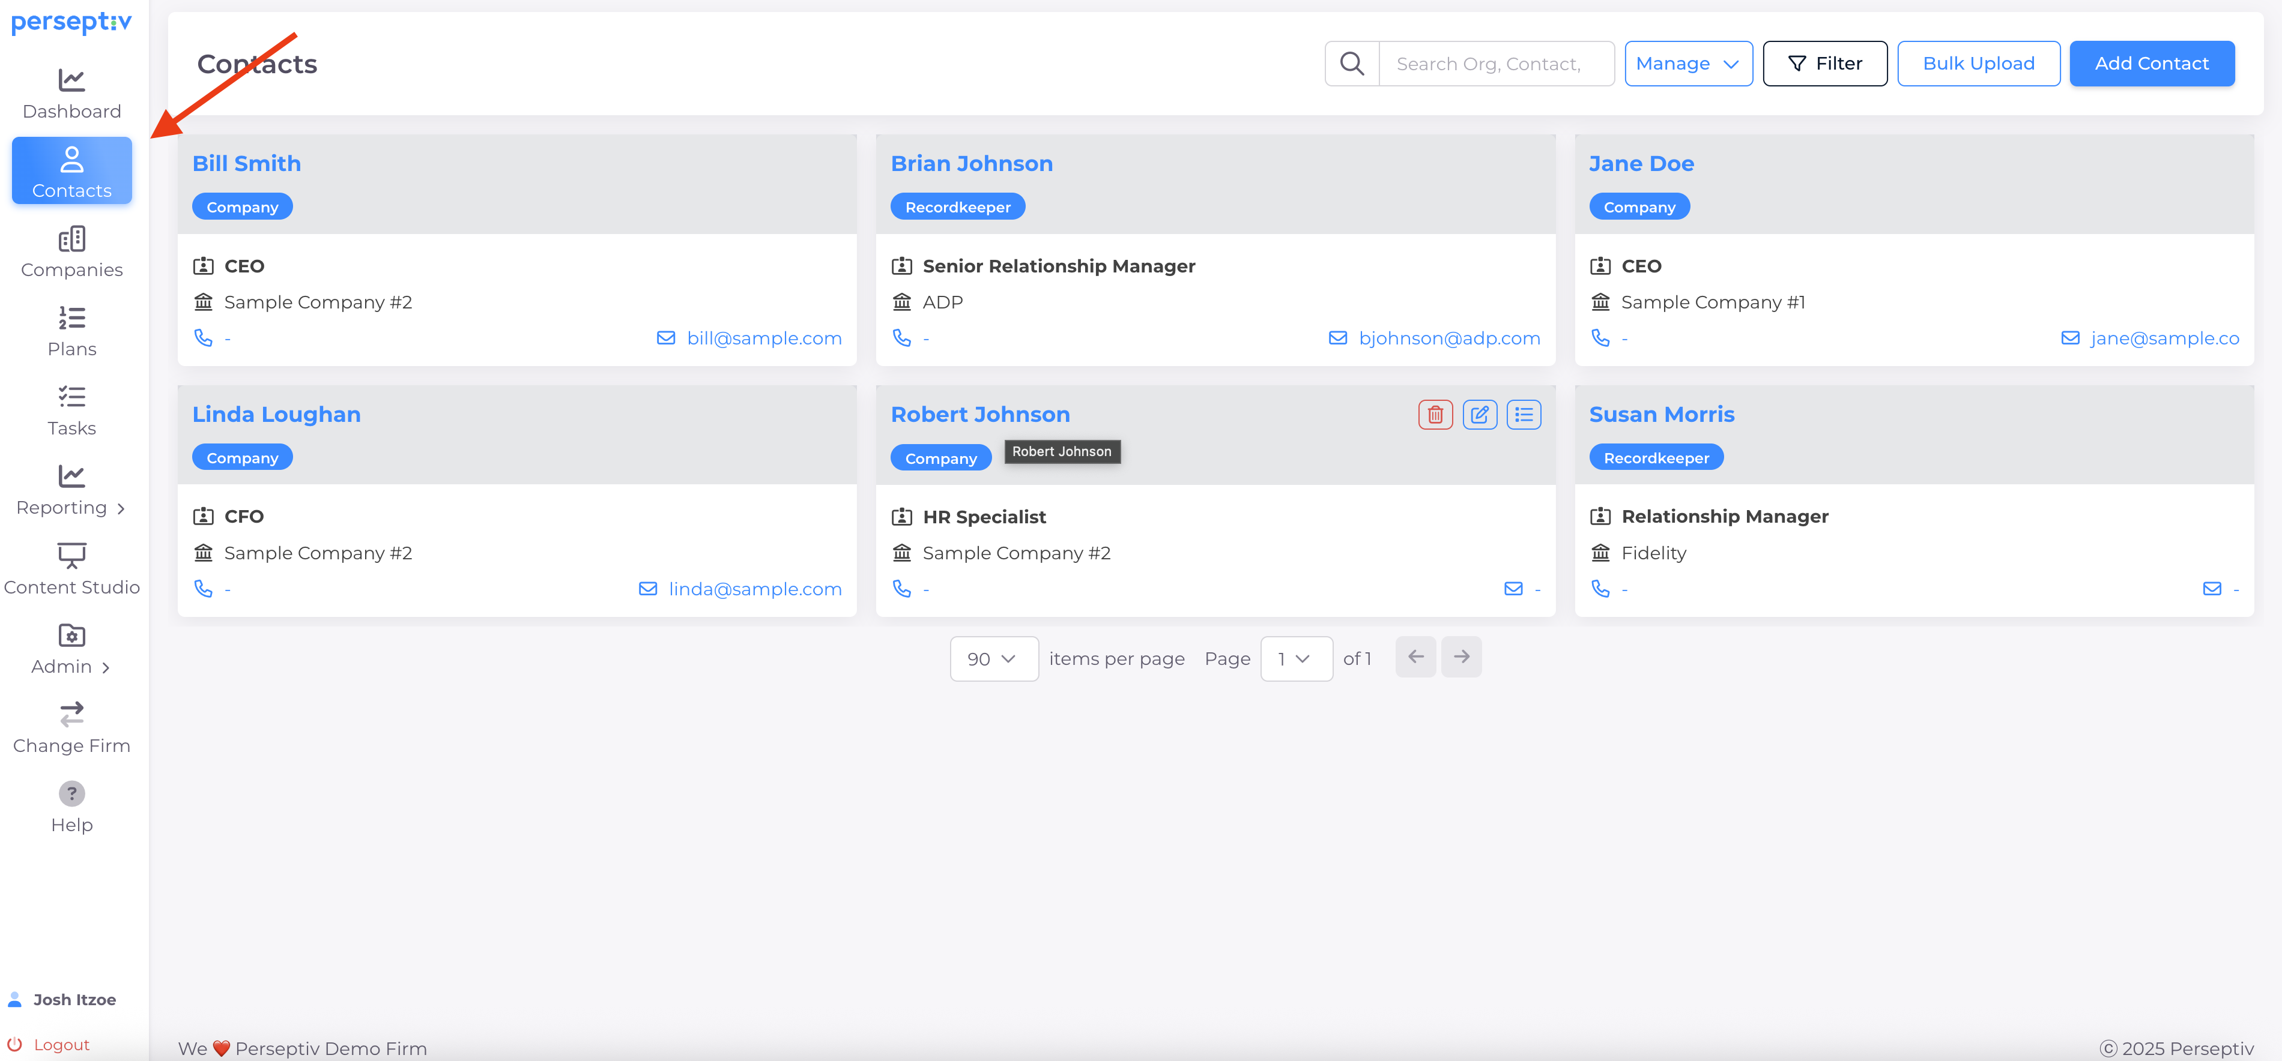2282x1061 pixels.
Task: Open the Manage dropdown
Action: pos(1687,64)
